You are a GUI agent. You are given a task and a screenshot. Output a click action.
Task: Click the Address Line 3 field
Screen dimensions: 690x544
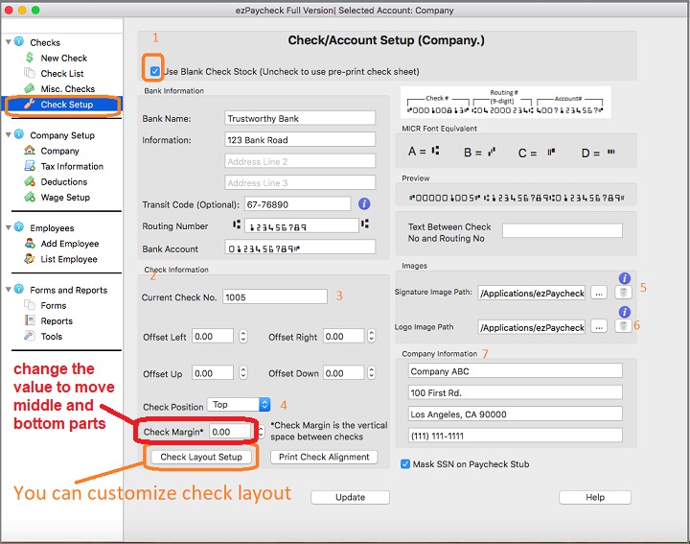click(300, 182)
